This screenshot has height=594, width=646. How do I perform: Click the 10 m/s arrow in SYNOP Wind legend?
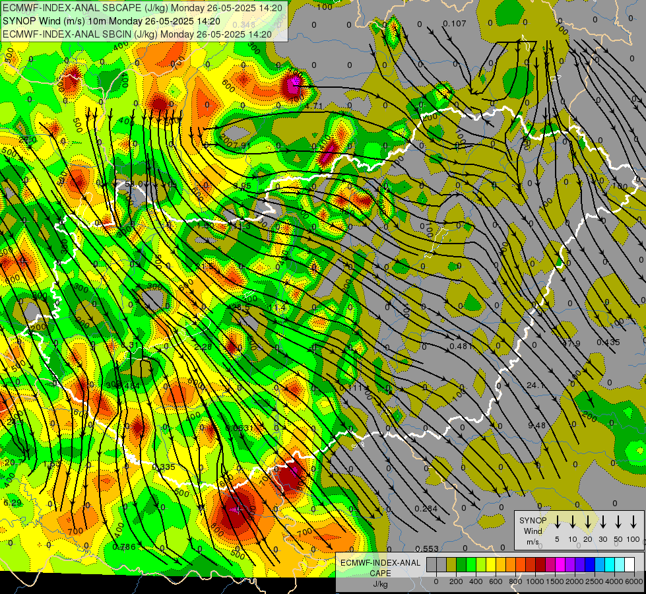pos(573,522)
